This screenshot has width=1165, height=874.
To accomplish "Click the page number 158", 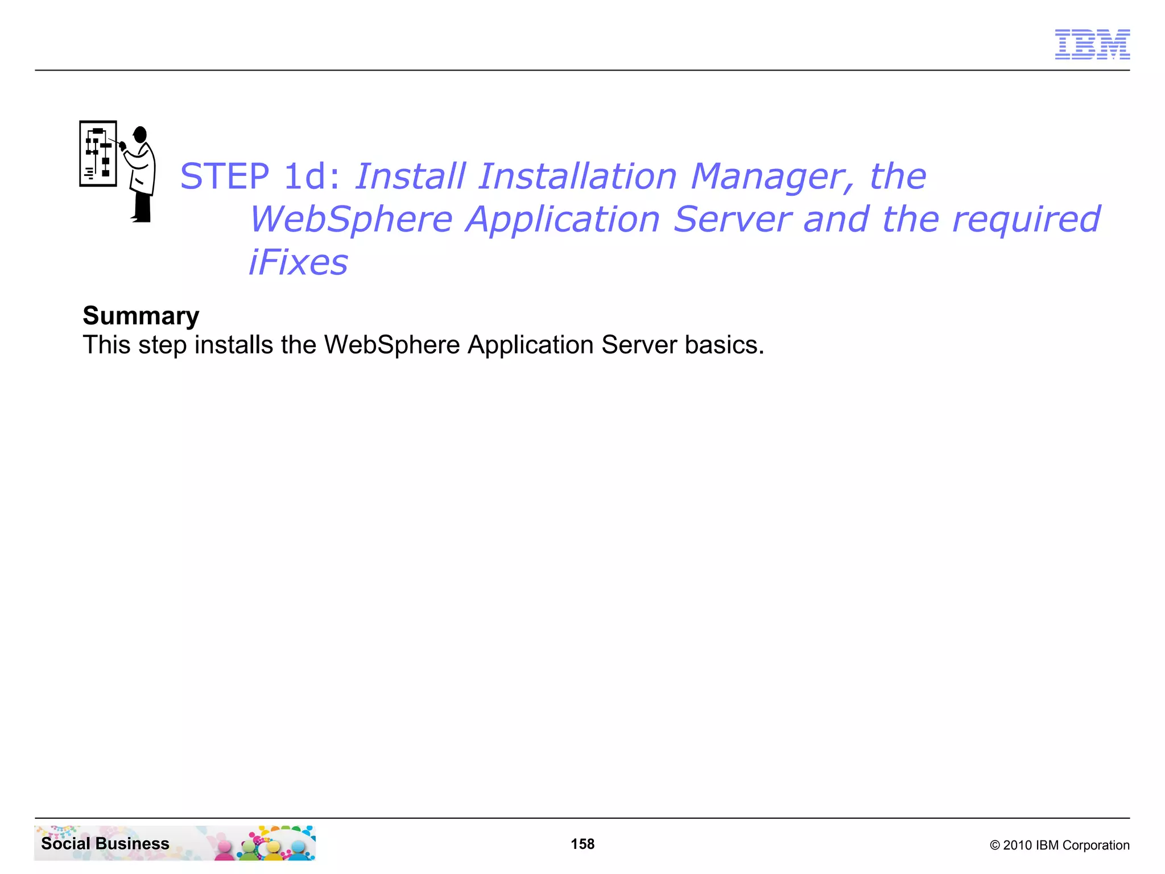I will (x=582, y=844).
